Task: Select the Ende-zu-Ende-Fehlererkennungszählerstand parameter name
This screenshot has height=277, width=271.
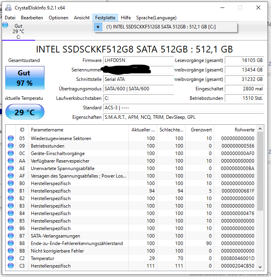Action: pyautogui.click(x=77, y=243)
